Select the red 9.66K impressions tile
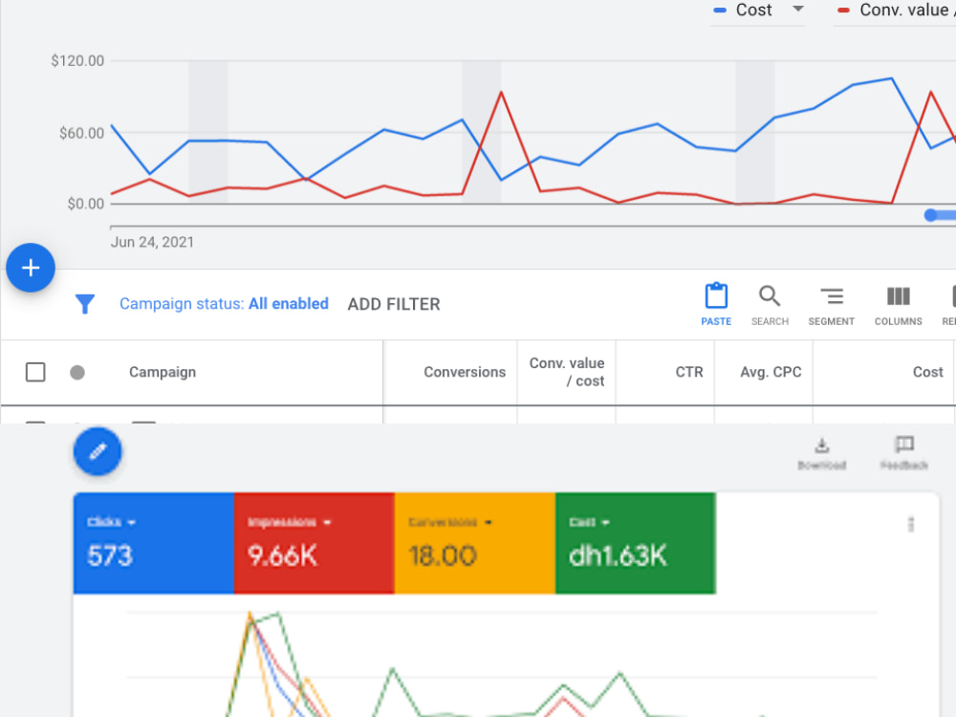Image resolution: width=956 pixels, height=717 pixels. [x=315, y=543]
